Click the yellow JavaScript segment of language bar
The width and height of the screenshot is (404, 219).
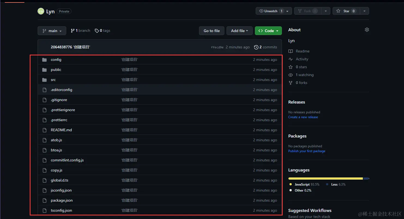pyautogui.click(x=325, y=179)
